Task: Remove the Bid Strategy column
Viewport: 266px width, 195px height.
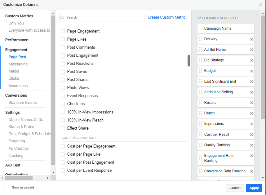Action: [x=251, y=60]
